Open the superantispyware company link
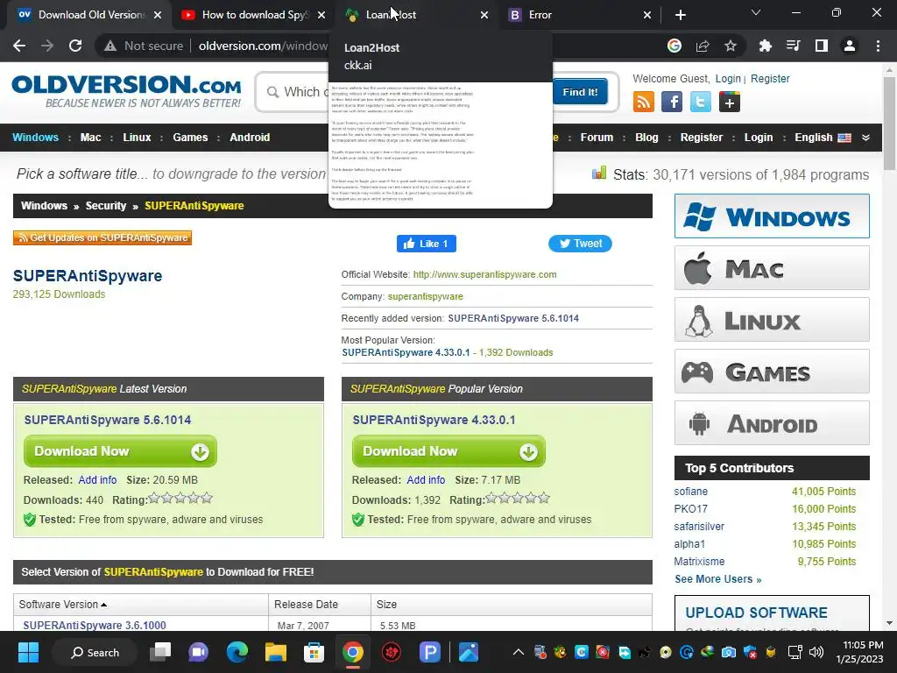 425,296
